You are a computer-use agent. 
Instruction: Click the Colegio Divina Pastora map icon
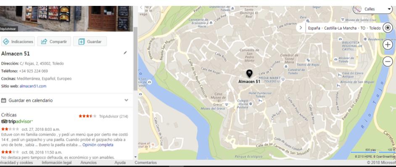(x=250, y=103)
